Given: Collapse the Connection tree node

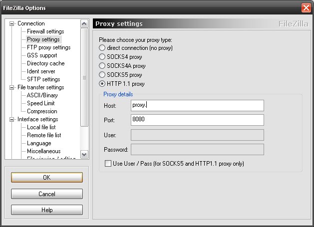Looking at the screenshot, I should coord(12,23).
